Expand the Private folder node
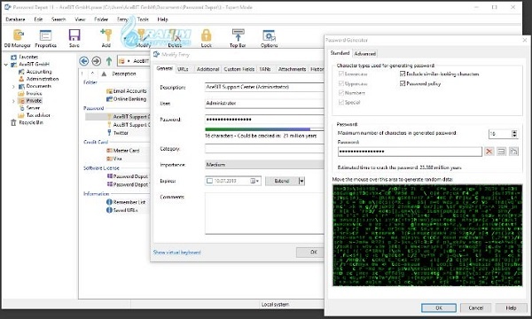The height and width of the screenshot is (319, 532). (x=13, y=101)
